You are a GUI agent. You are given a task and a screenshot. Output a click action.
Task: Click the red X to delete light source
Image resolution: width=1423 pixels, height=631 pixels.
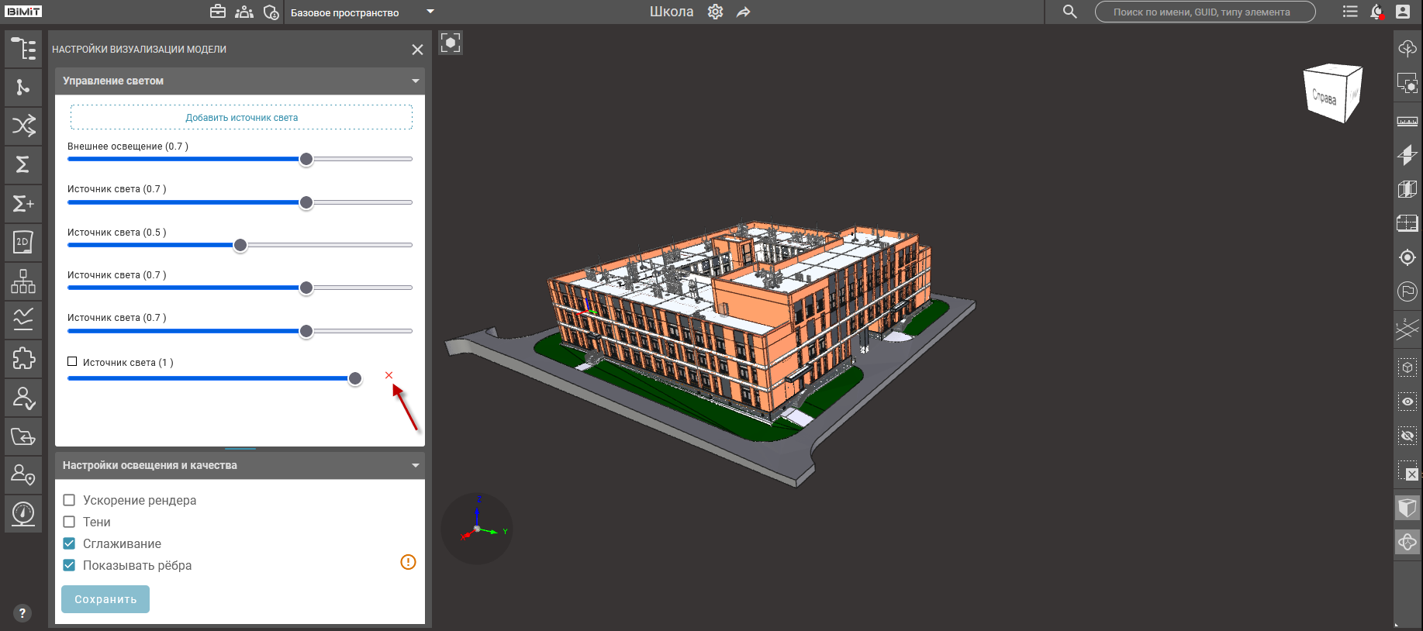tap(389, 375)
